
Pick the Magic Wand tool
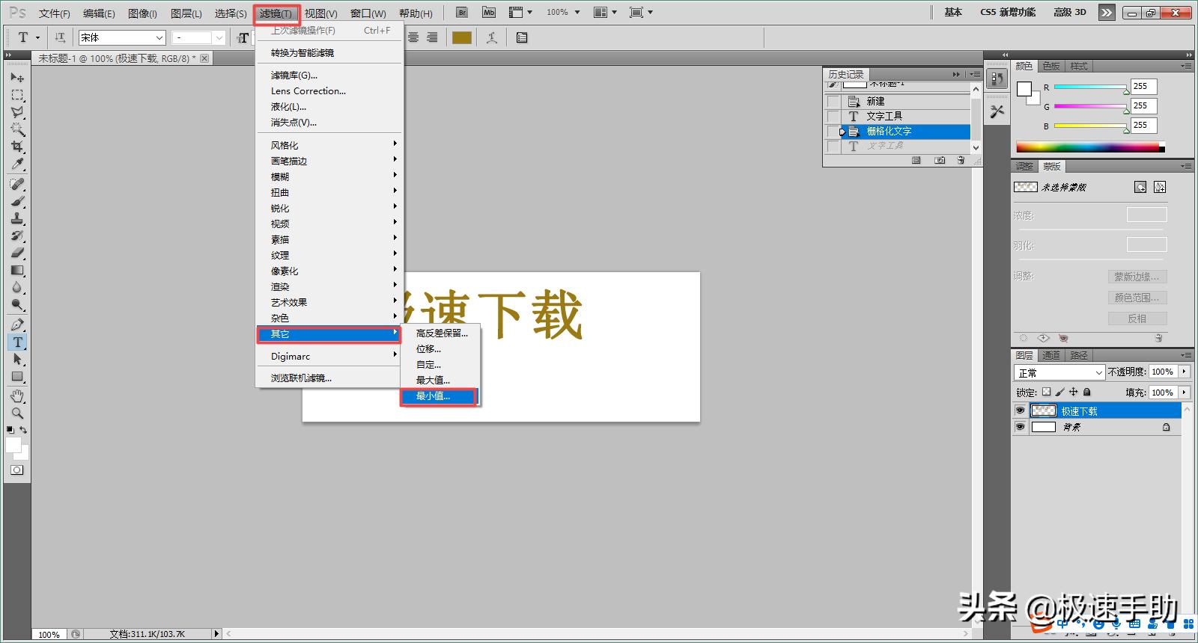pyautogui.click(x=17, y=129)
